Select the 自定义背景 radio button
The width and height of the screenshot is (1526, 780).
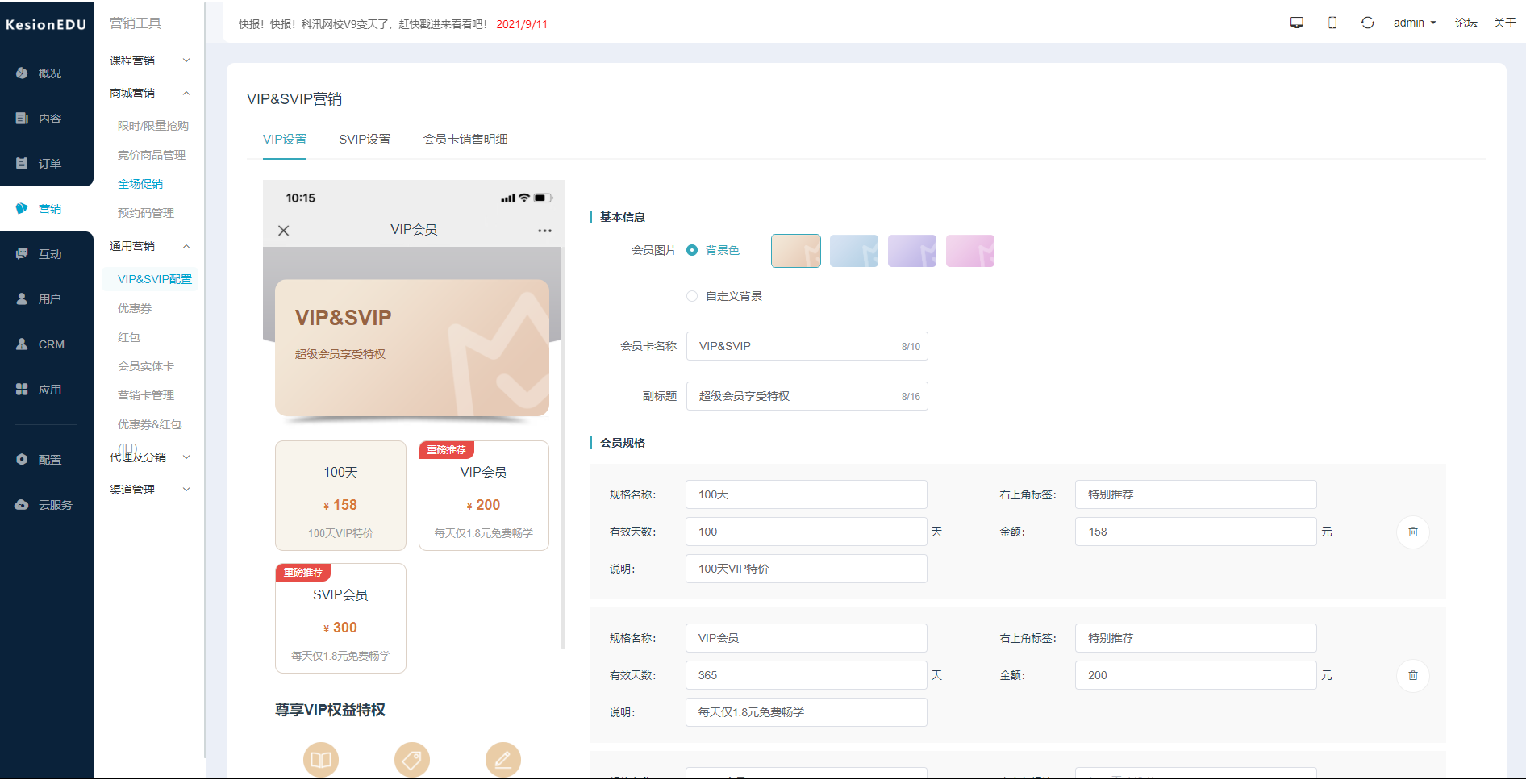(x=692, y=296)
